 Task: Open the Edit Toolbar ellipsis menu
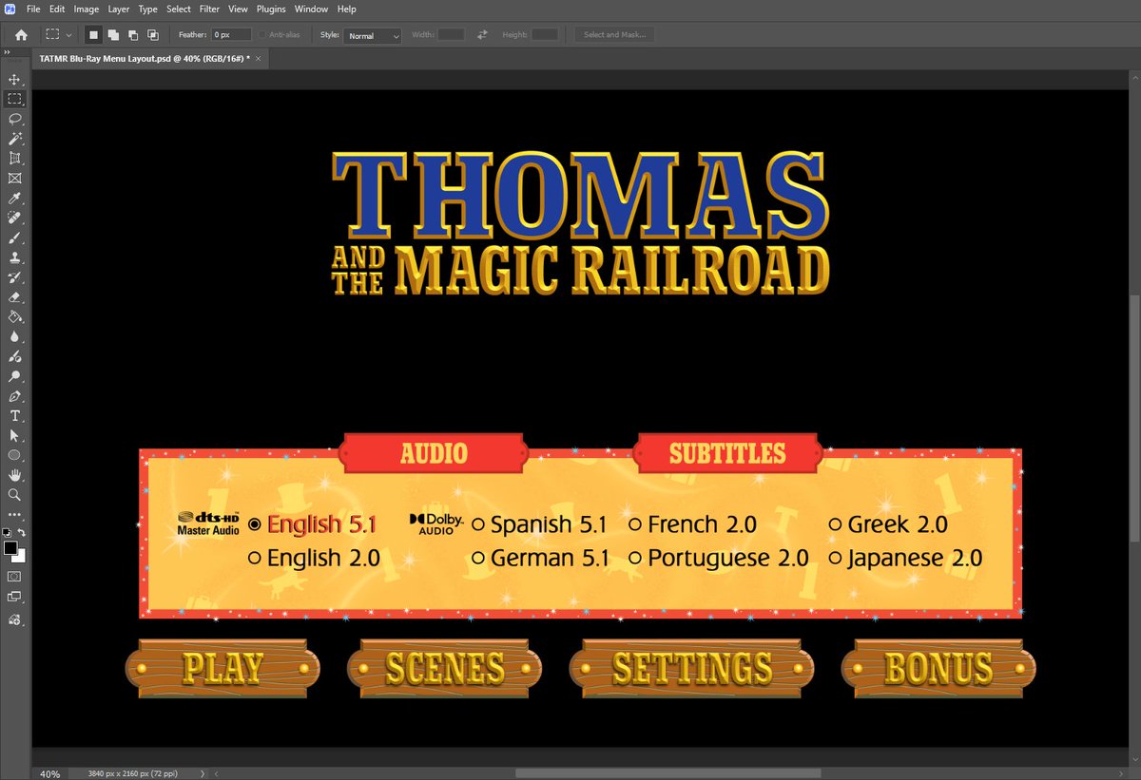point(14,514)
